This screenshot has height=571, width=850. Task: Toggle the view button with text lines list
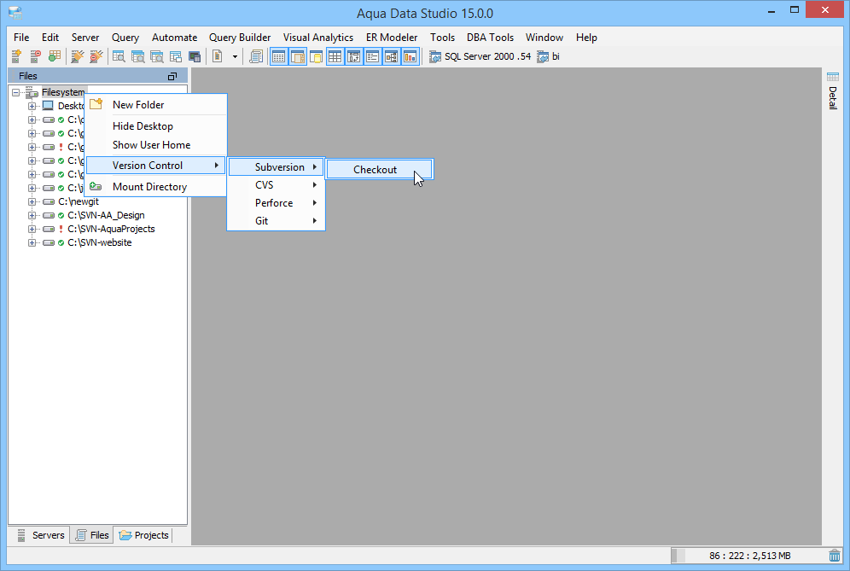point(372,56)
